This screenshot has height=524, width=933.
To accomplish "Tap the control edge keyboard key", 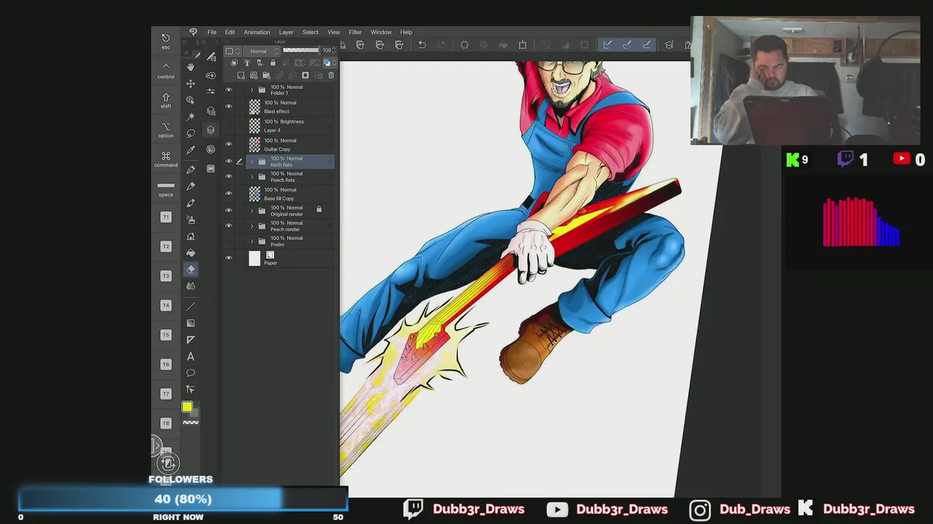I will tap(166, 71).
